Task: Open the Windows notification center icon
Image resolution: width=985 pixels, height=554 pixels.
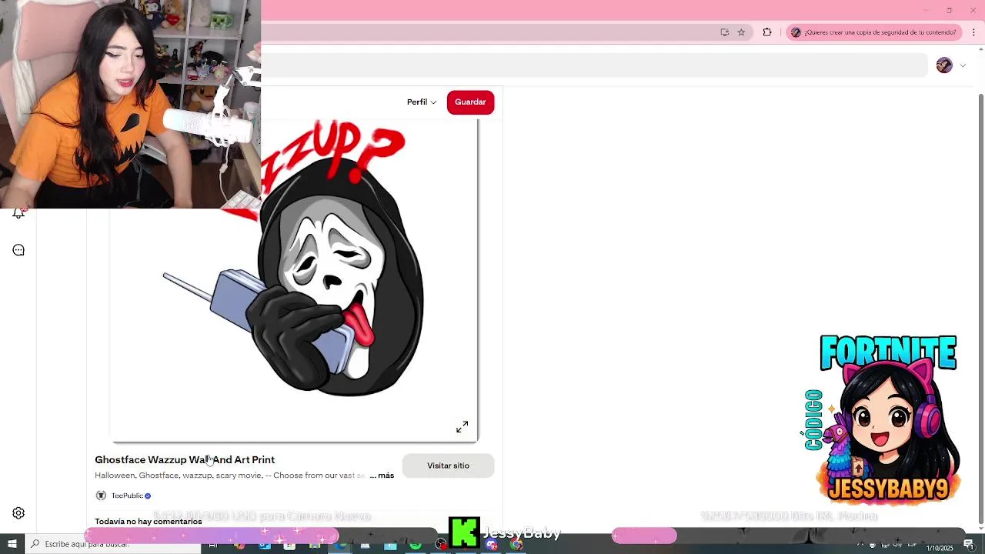Action: (969, 546)
